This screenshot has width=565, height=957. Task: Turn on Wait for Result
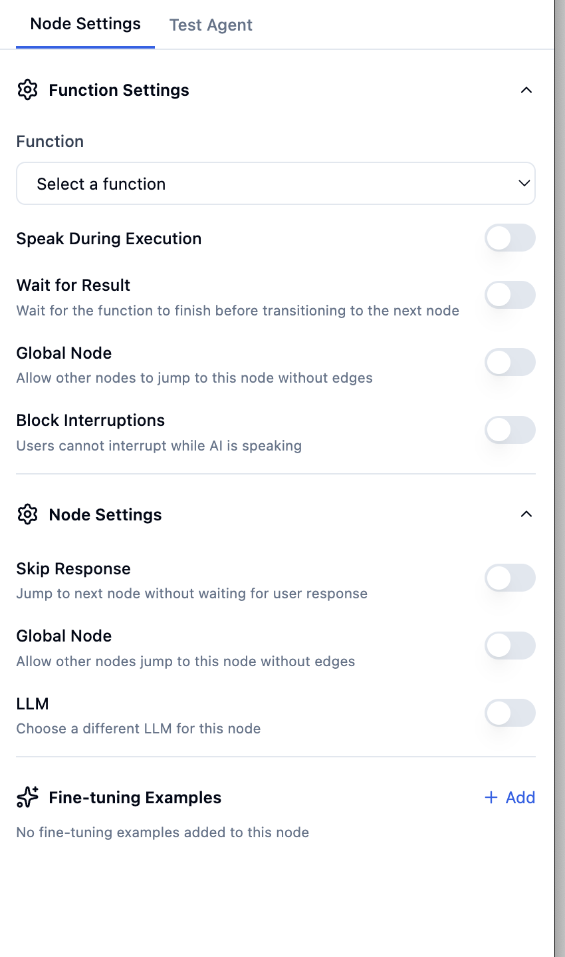pos(510,295)
